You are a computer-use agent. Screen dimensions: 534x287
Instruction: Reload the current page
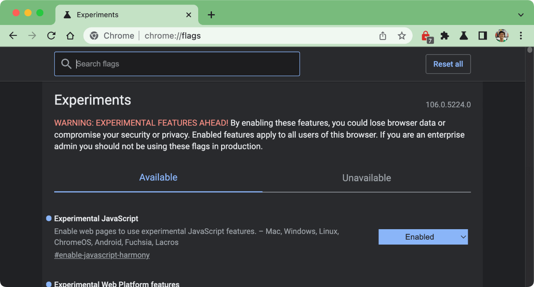click(x=51, y=36)
